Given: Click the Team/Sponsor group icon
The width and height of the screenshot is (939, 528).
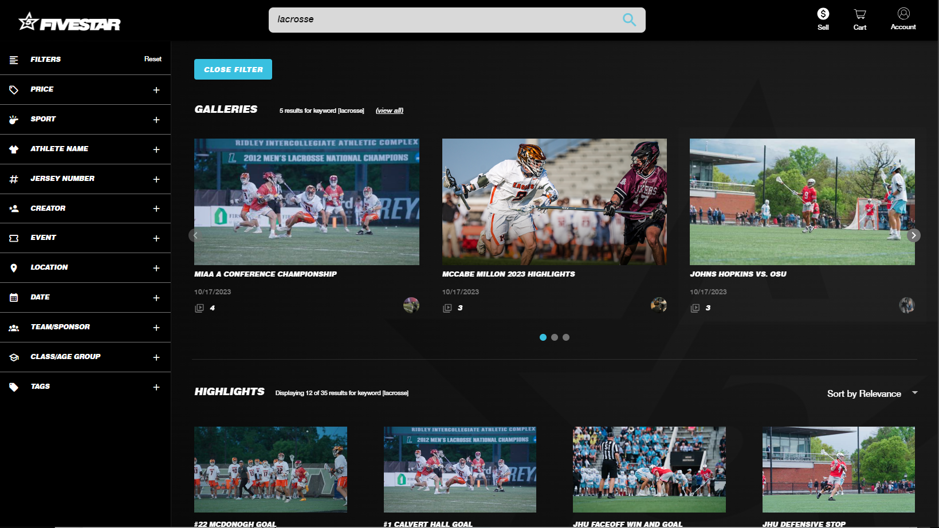Looking at the screenshot, I should coord(14,328).
